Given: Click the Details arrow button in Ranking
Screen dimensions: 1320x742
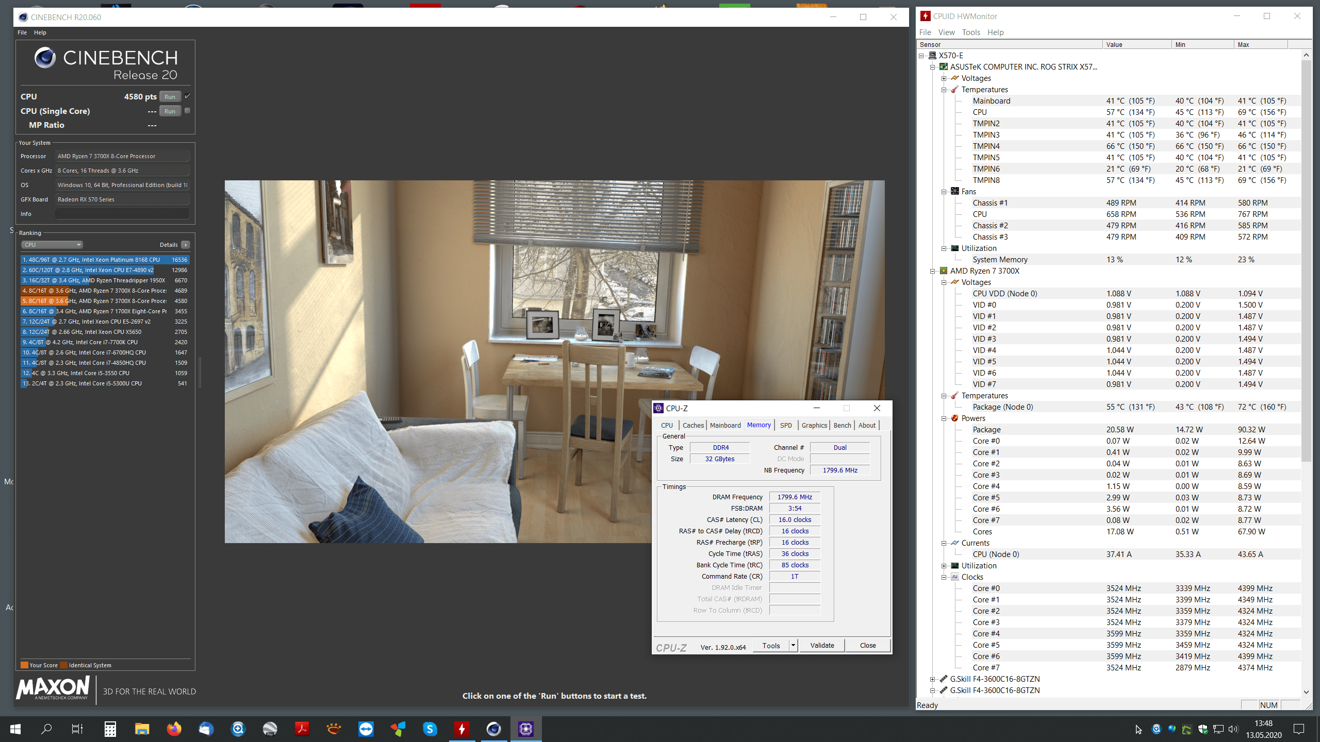Looking at the screenshot, I should click(186, 245).
